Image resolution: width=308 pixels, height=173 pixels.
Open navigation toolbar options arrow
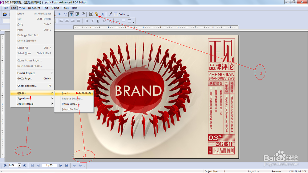pyautogui.click(x=85, y=167)
